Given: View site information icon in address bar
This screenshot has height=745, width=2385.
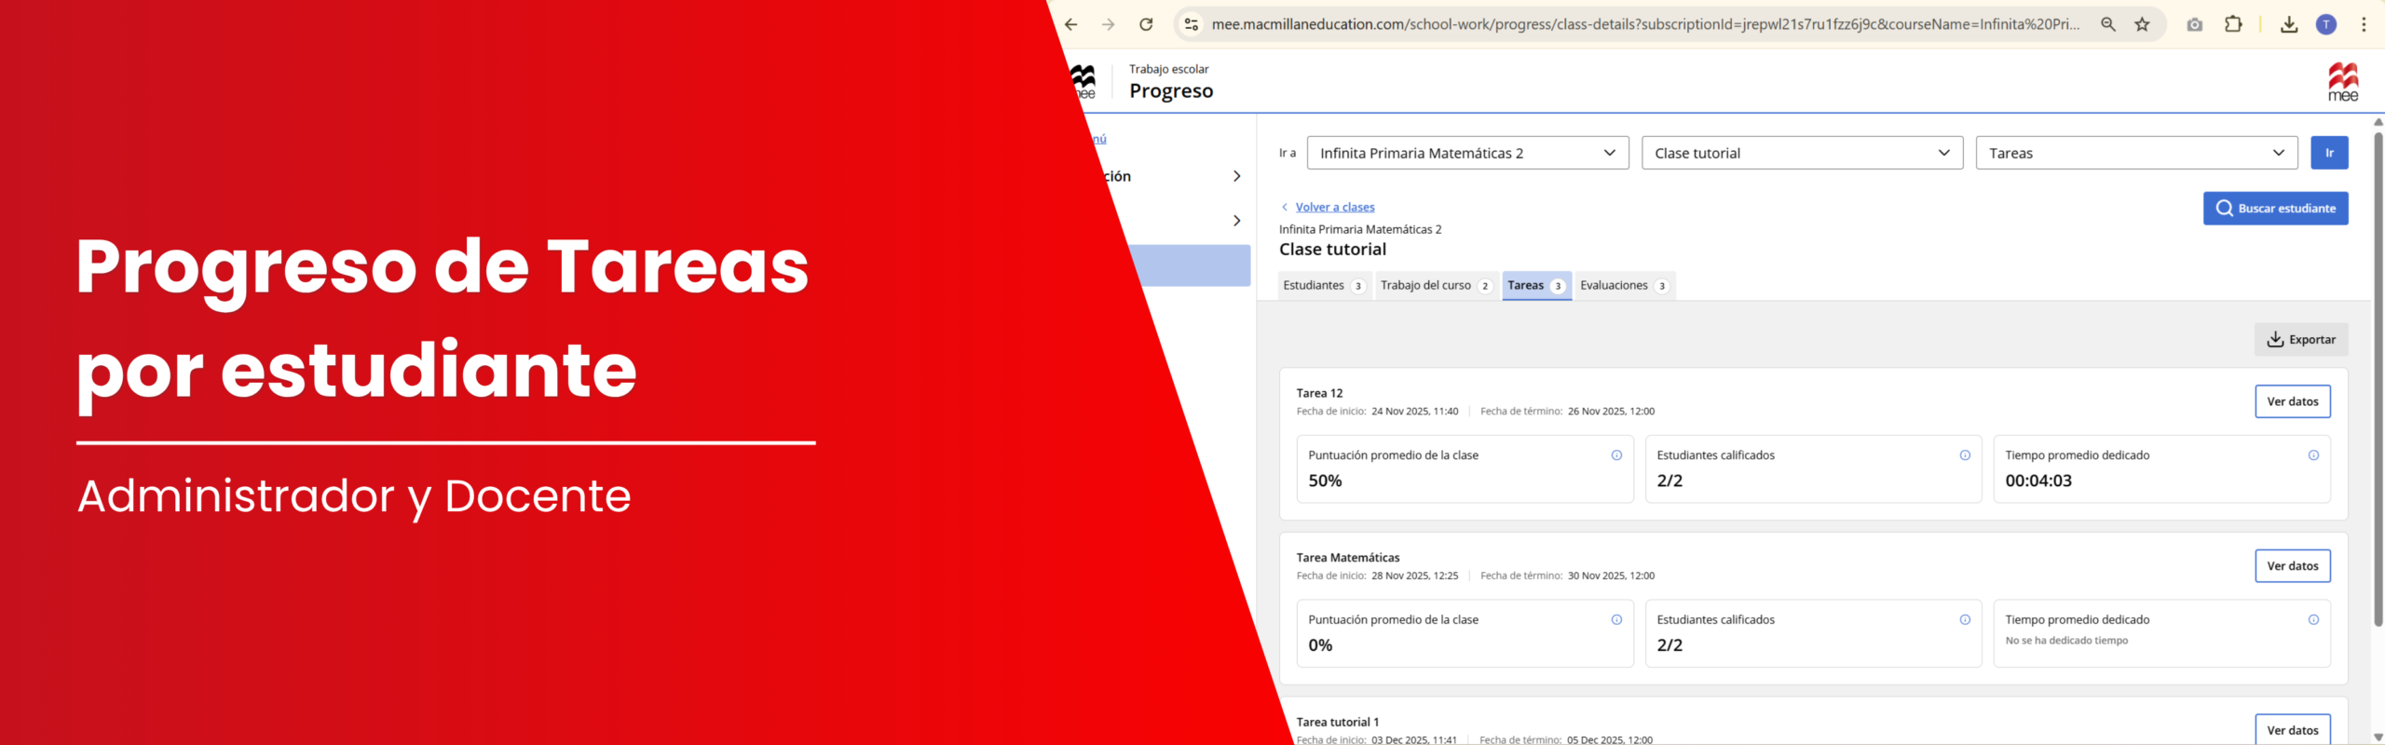Looking at the screenshot, I should point(1191,25).
